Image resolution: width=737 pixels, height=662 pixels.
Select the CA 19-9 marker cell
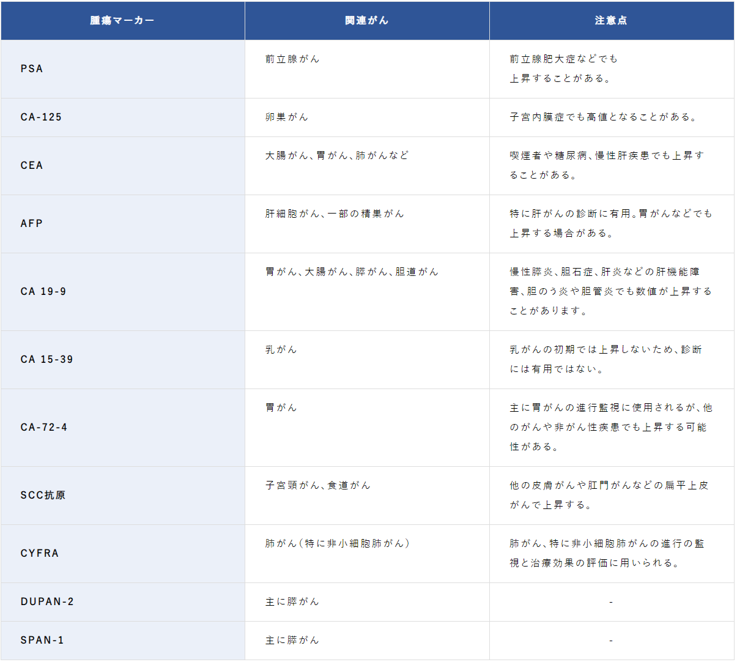pos(46,291)
